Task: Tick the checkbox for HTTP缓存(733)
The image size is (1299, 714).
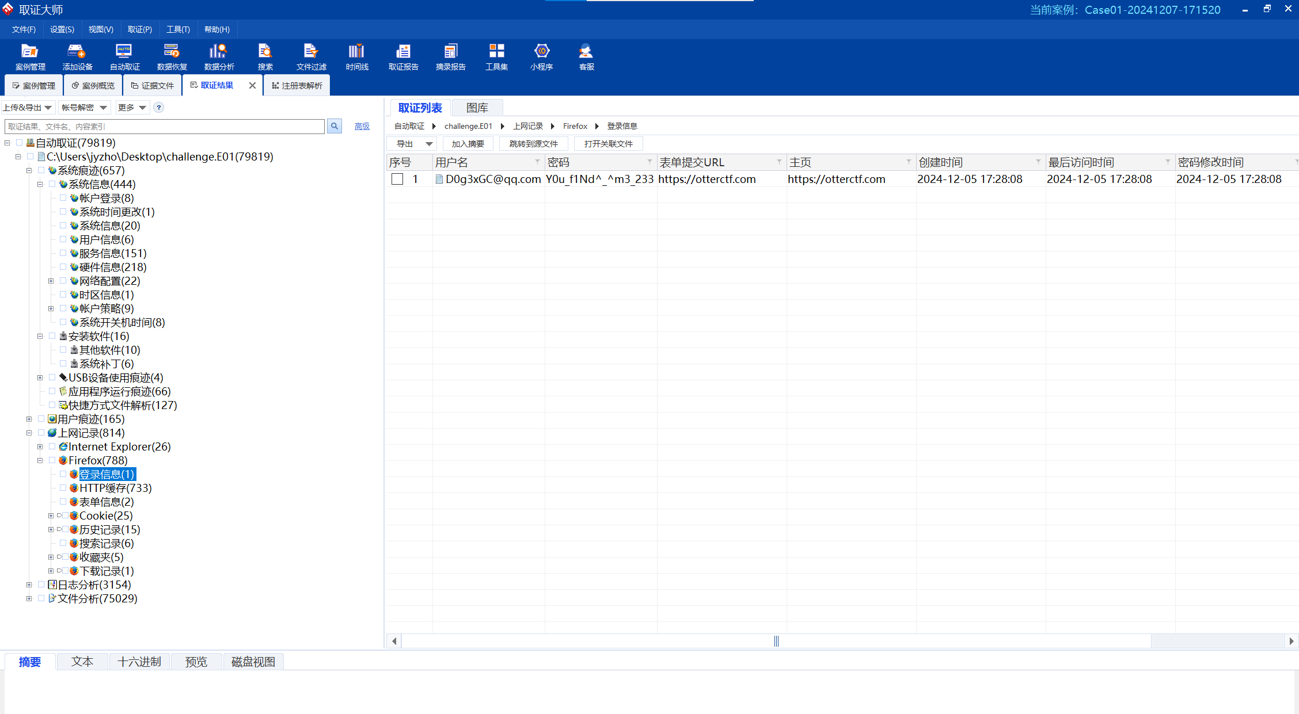Action: (x=63, y=488)
